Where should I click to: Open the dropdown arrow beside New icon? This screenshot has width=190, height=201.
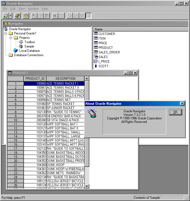click(x=11, y=16)
